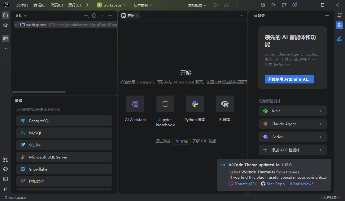
Task: Add a PostgreSQL data source
Action: pos(64,121)
